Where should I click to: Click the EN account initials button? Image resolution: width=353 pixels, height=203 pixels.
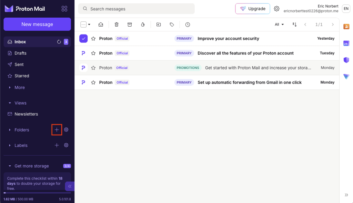pos(346,9)
